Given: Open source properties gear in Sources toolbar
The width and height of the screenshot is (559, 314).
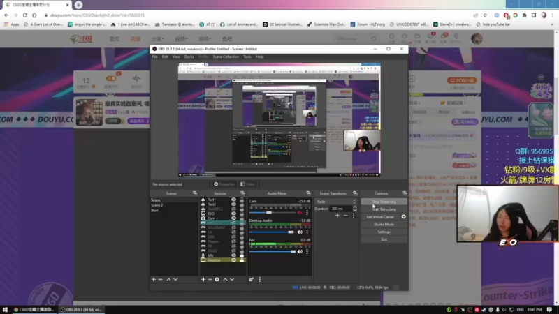Looking at the screenshot, I should (x=217, y=280).
